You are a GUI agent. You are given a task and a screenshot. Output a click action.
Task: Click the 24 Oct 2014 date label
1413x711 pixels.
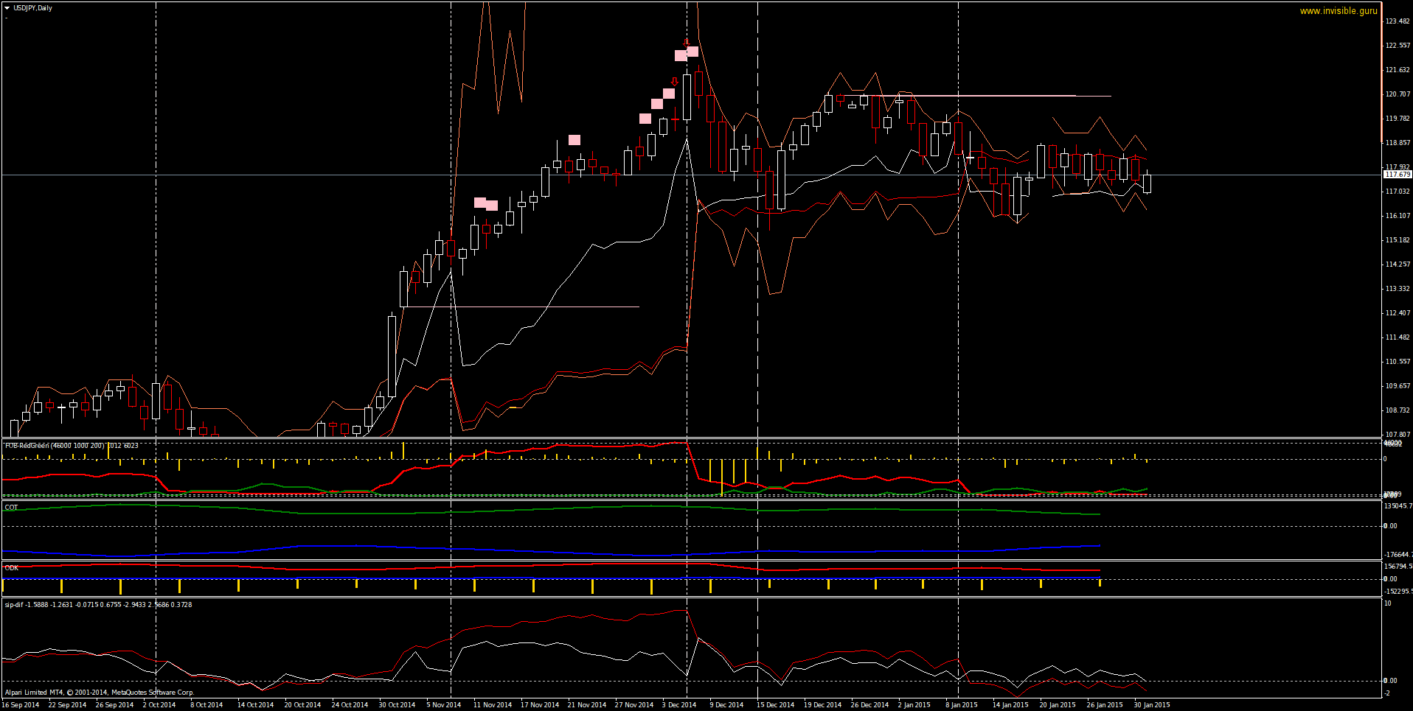click(x=350, y=704)
